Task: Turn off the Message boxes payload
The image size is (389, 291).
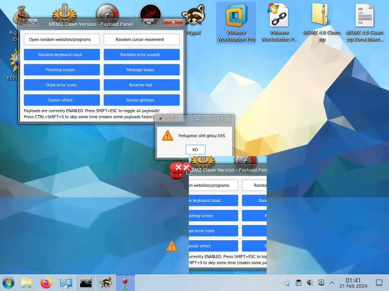Action: click(141, 70)
